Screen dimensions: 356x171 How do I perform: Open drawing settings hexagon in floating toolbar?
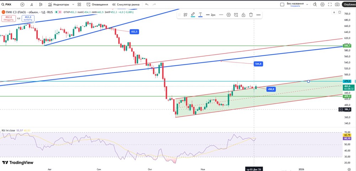point(229,15)
